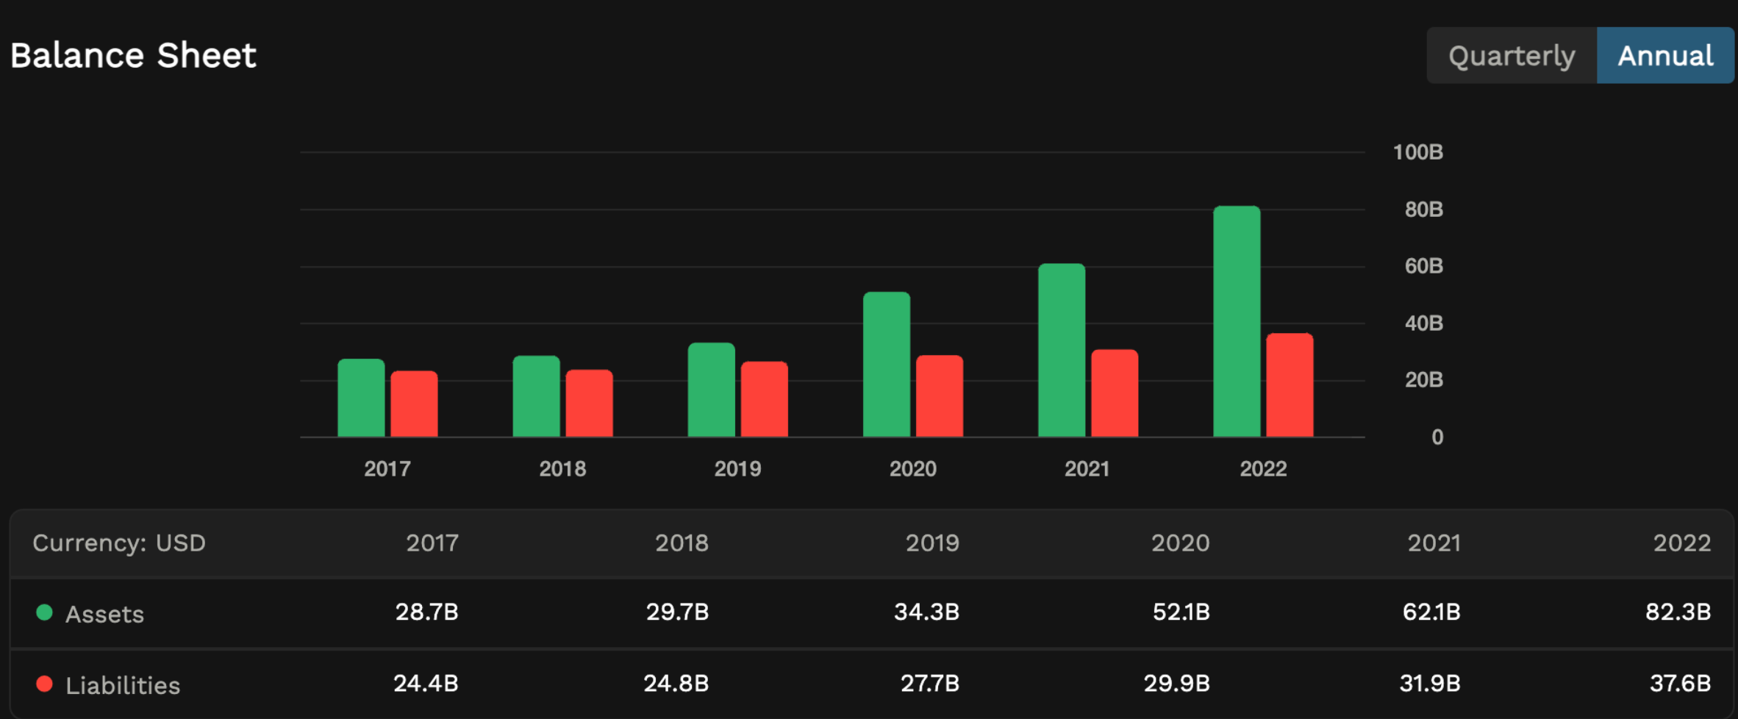Click the 62.1B assets value
Image resolution: width=1738 pixels, height=719 pixels.
(x=1431, y=612)
